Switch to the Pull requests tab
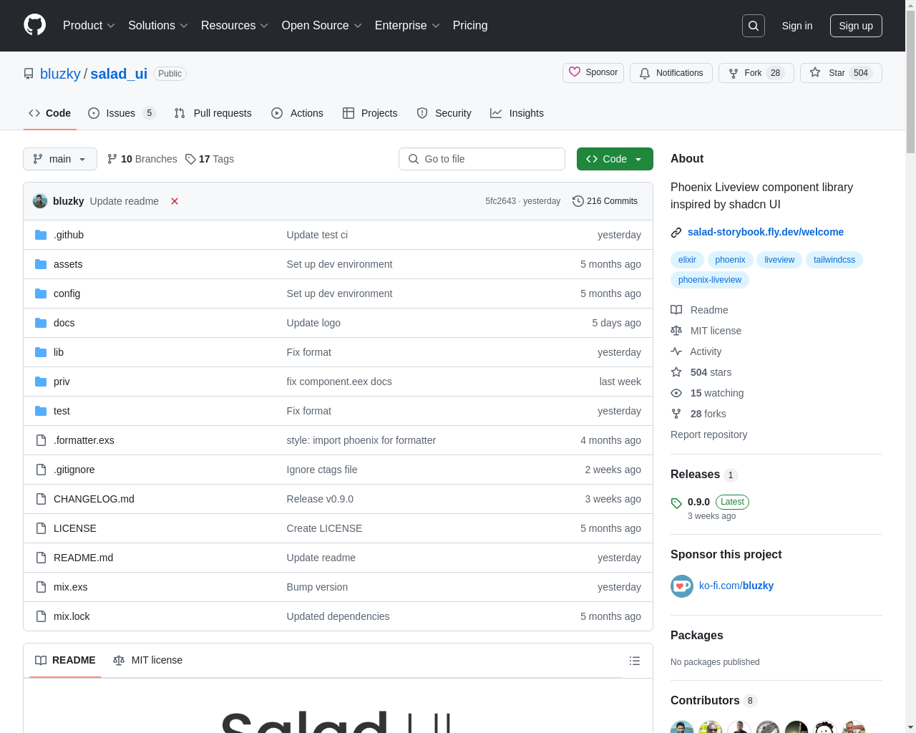The image size is (916, 733). 213,113
